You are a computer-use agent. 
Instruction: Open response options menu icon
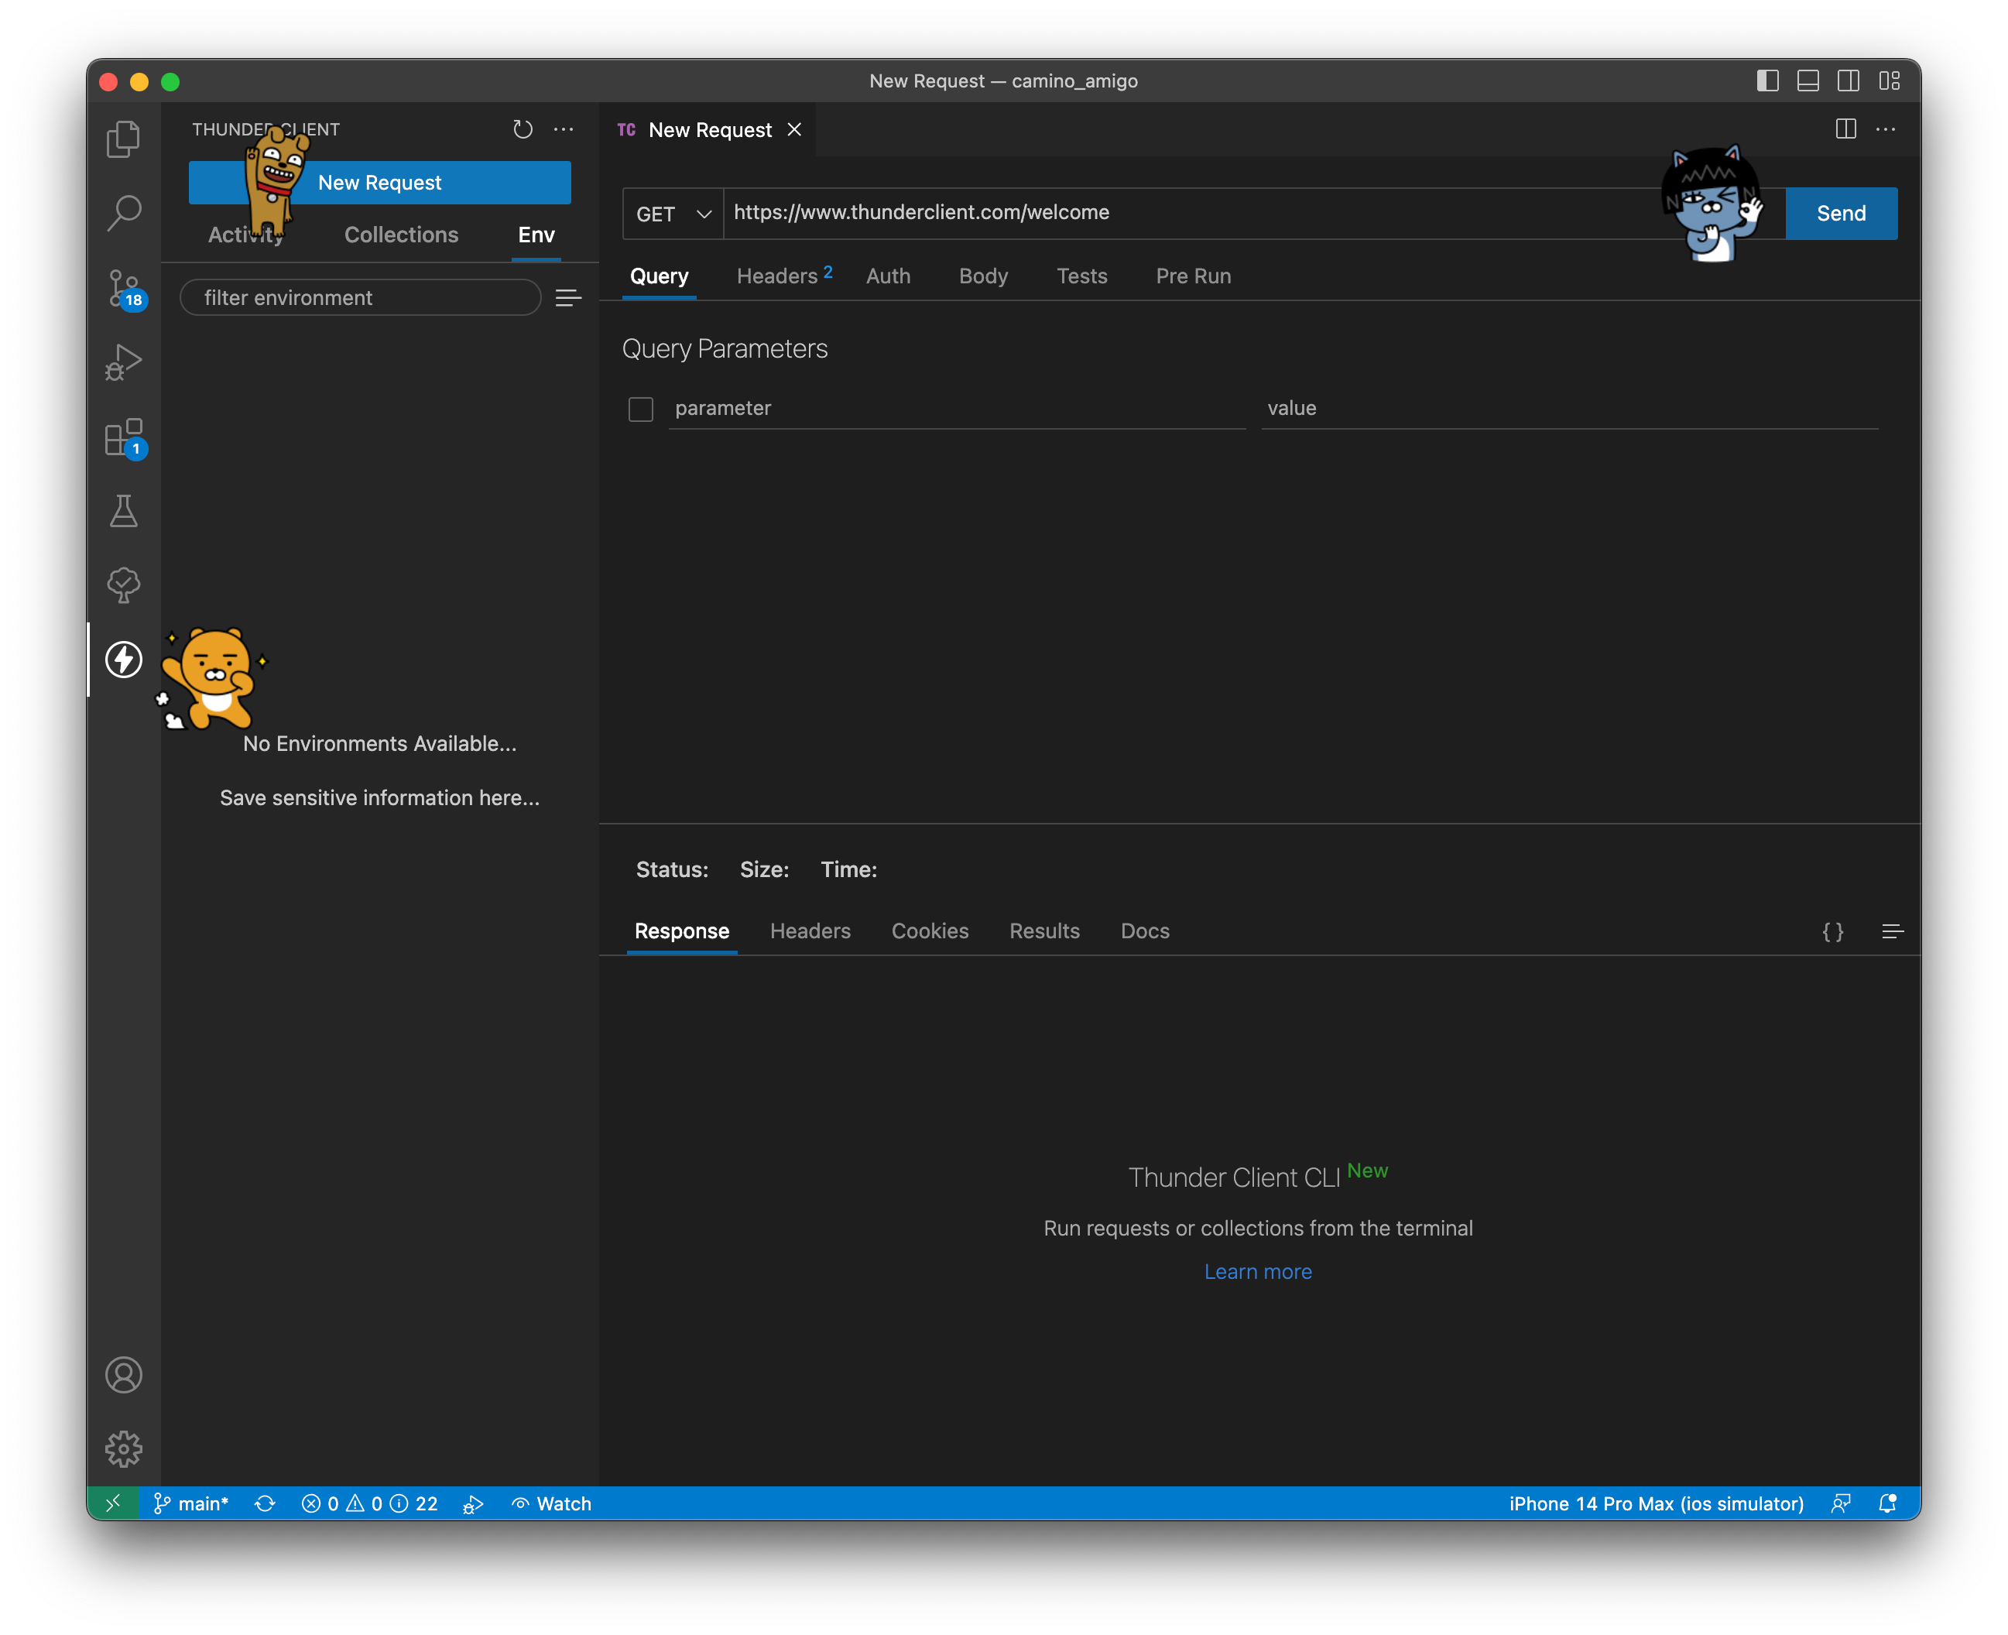click(1892, 931)
